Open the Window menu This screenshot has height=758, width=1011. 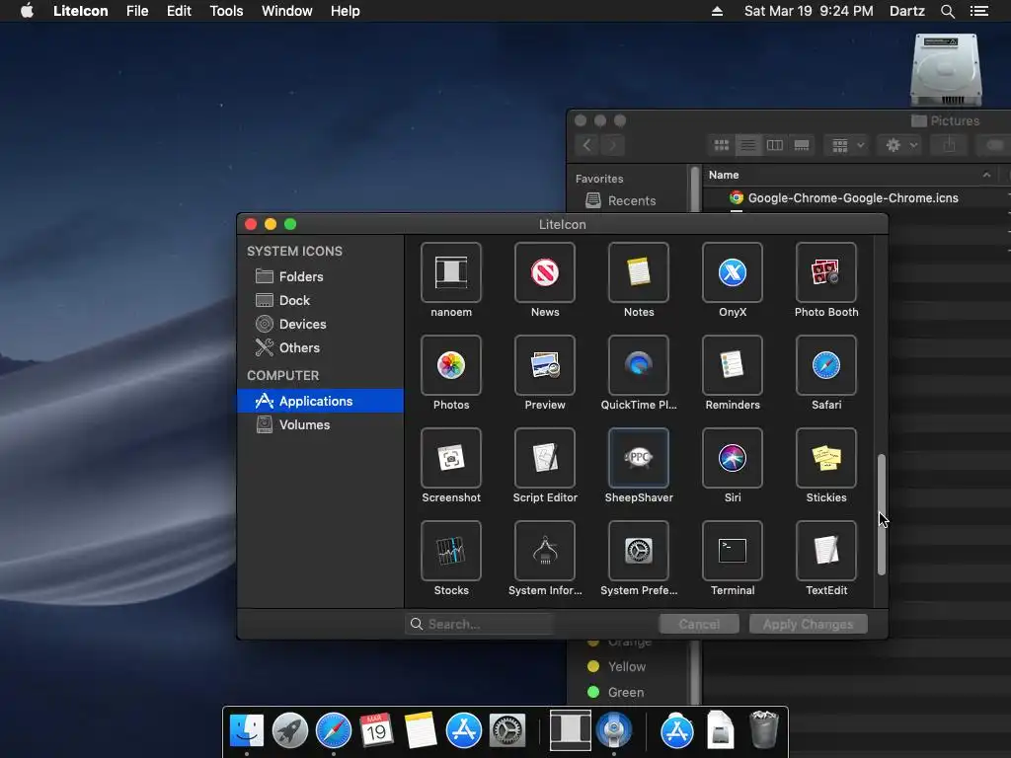pos(287,11)
